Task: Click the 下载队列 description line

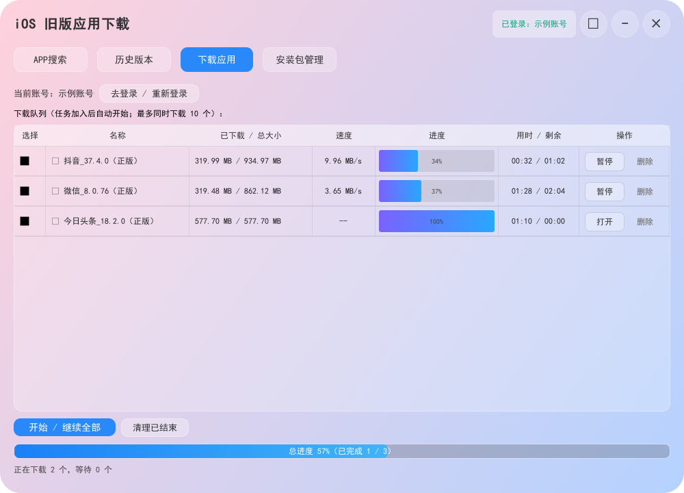Action: (x=118, y=114)
